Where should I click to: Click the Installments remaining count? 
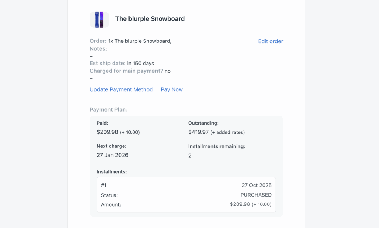190,156
